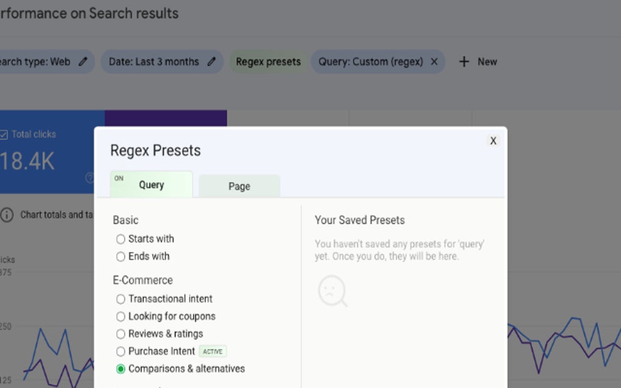
Task: Choose the Transactional intent preset
Action: 121,299
